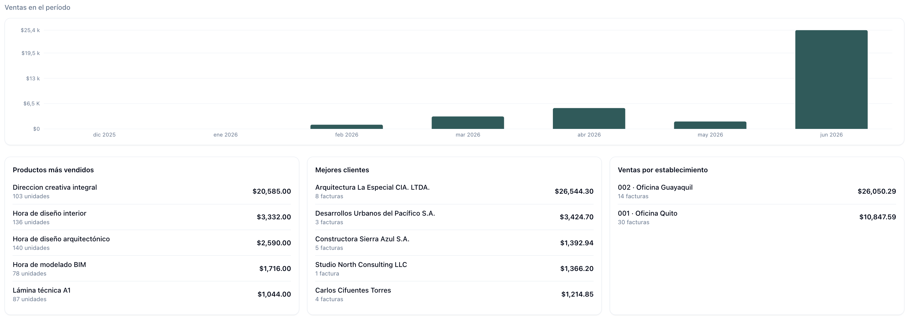Click the $3,424.70 client amount
This screenshot has width=912, height=325.
576,217
